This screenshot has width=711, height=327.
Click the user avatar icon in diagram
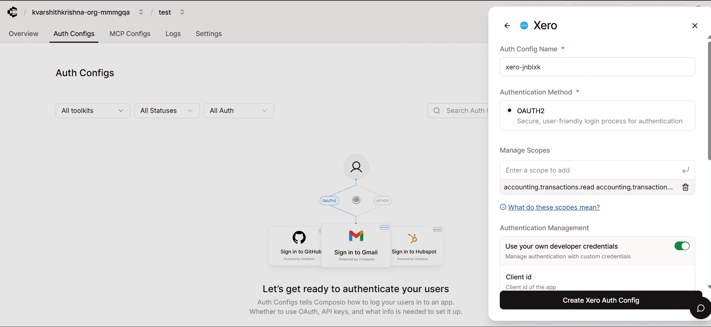point(356,167)
